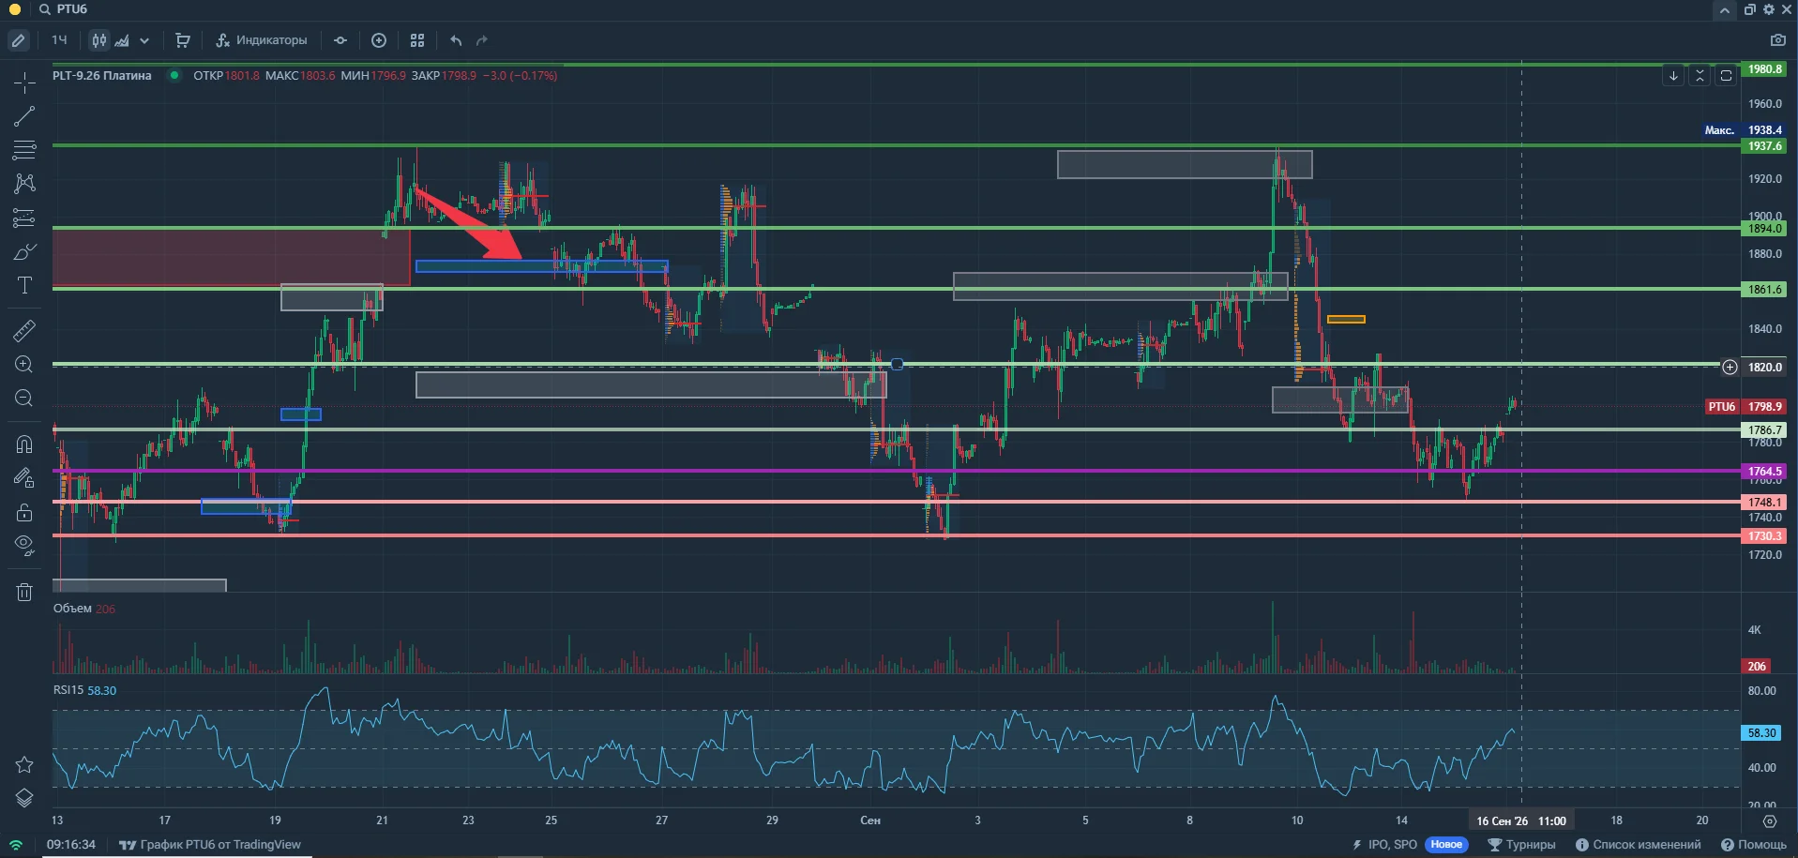Toggle magnet mode for drawings
Screen dimensions: 1798x858
click(x=24, y=444)
